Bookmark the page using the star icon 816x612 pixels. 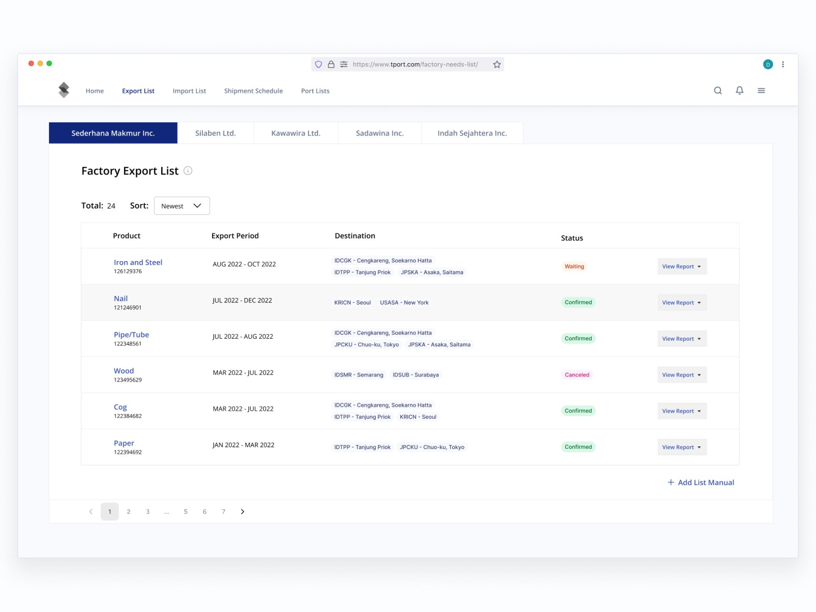(496, 64)
